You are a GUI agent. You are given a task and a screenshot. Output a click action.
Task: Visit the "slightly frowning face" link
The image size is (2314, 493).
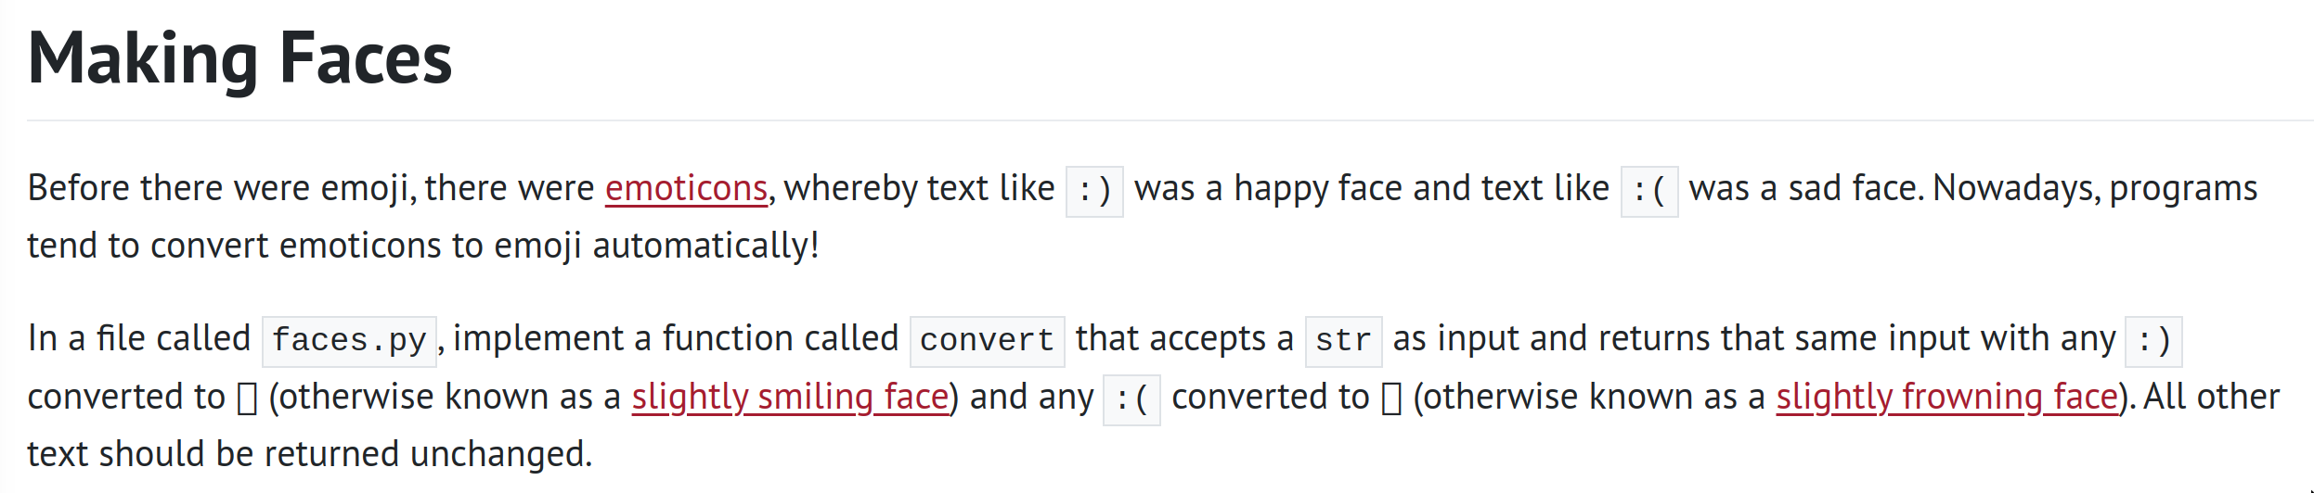tap(1947, 397)
